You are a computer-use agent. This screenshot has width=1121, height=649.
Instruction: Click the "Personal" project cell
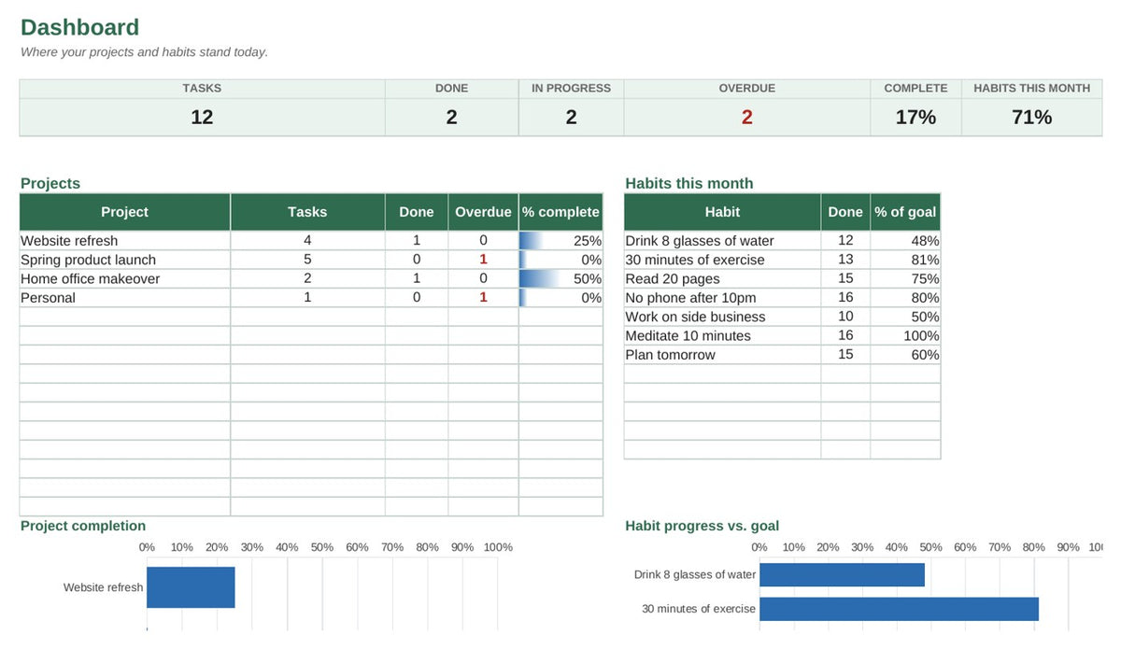[124, 298]
